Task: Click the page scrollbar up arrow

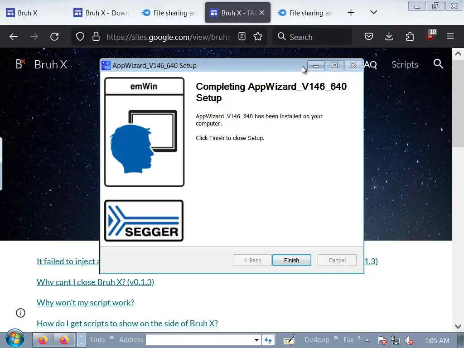Action: pyautogui.click(x=458, y=53)
